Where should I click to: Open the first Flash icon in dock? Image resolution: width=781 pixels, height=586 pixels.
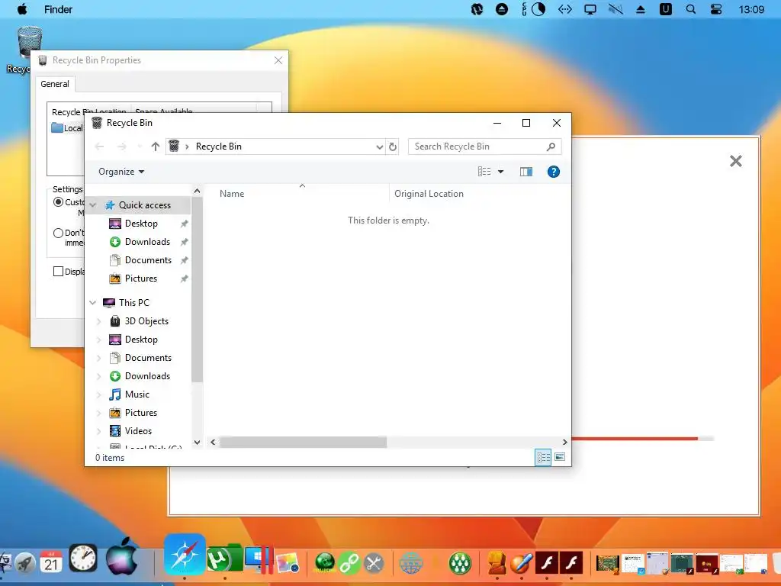point(546,563)
